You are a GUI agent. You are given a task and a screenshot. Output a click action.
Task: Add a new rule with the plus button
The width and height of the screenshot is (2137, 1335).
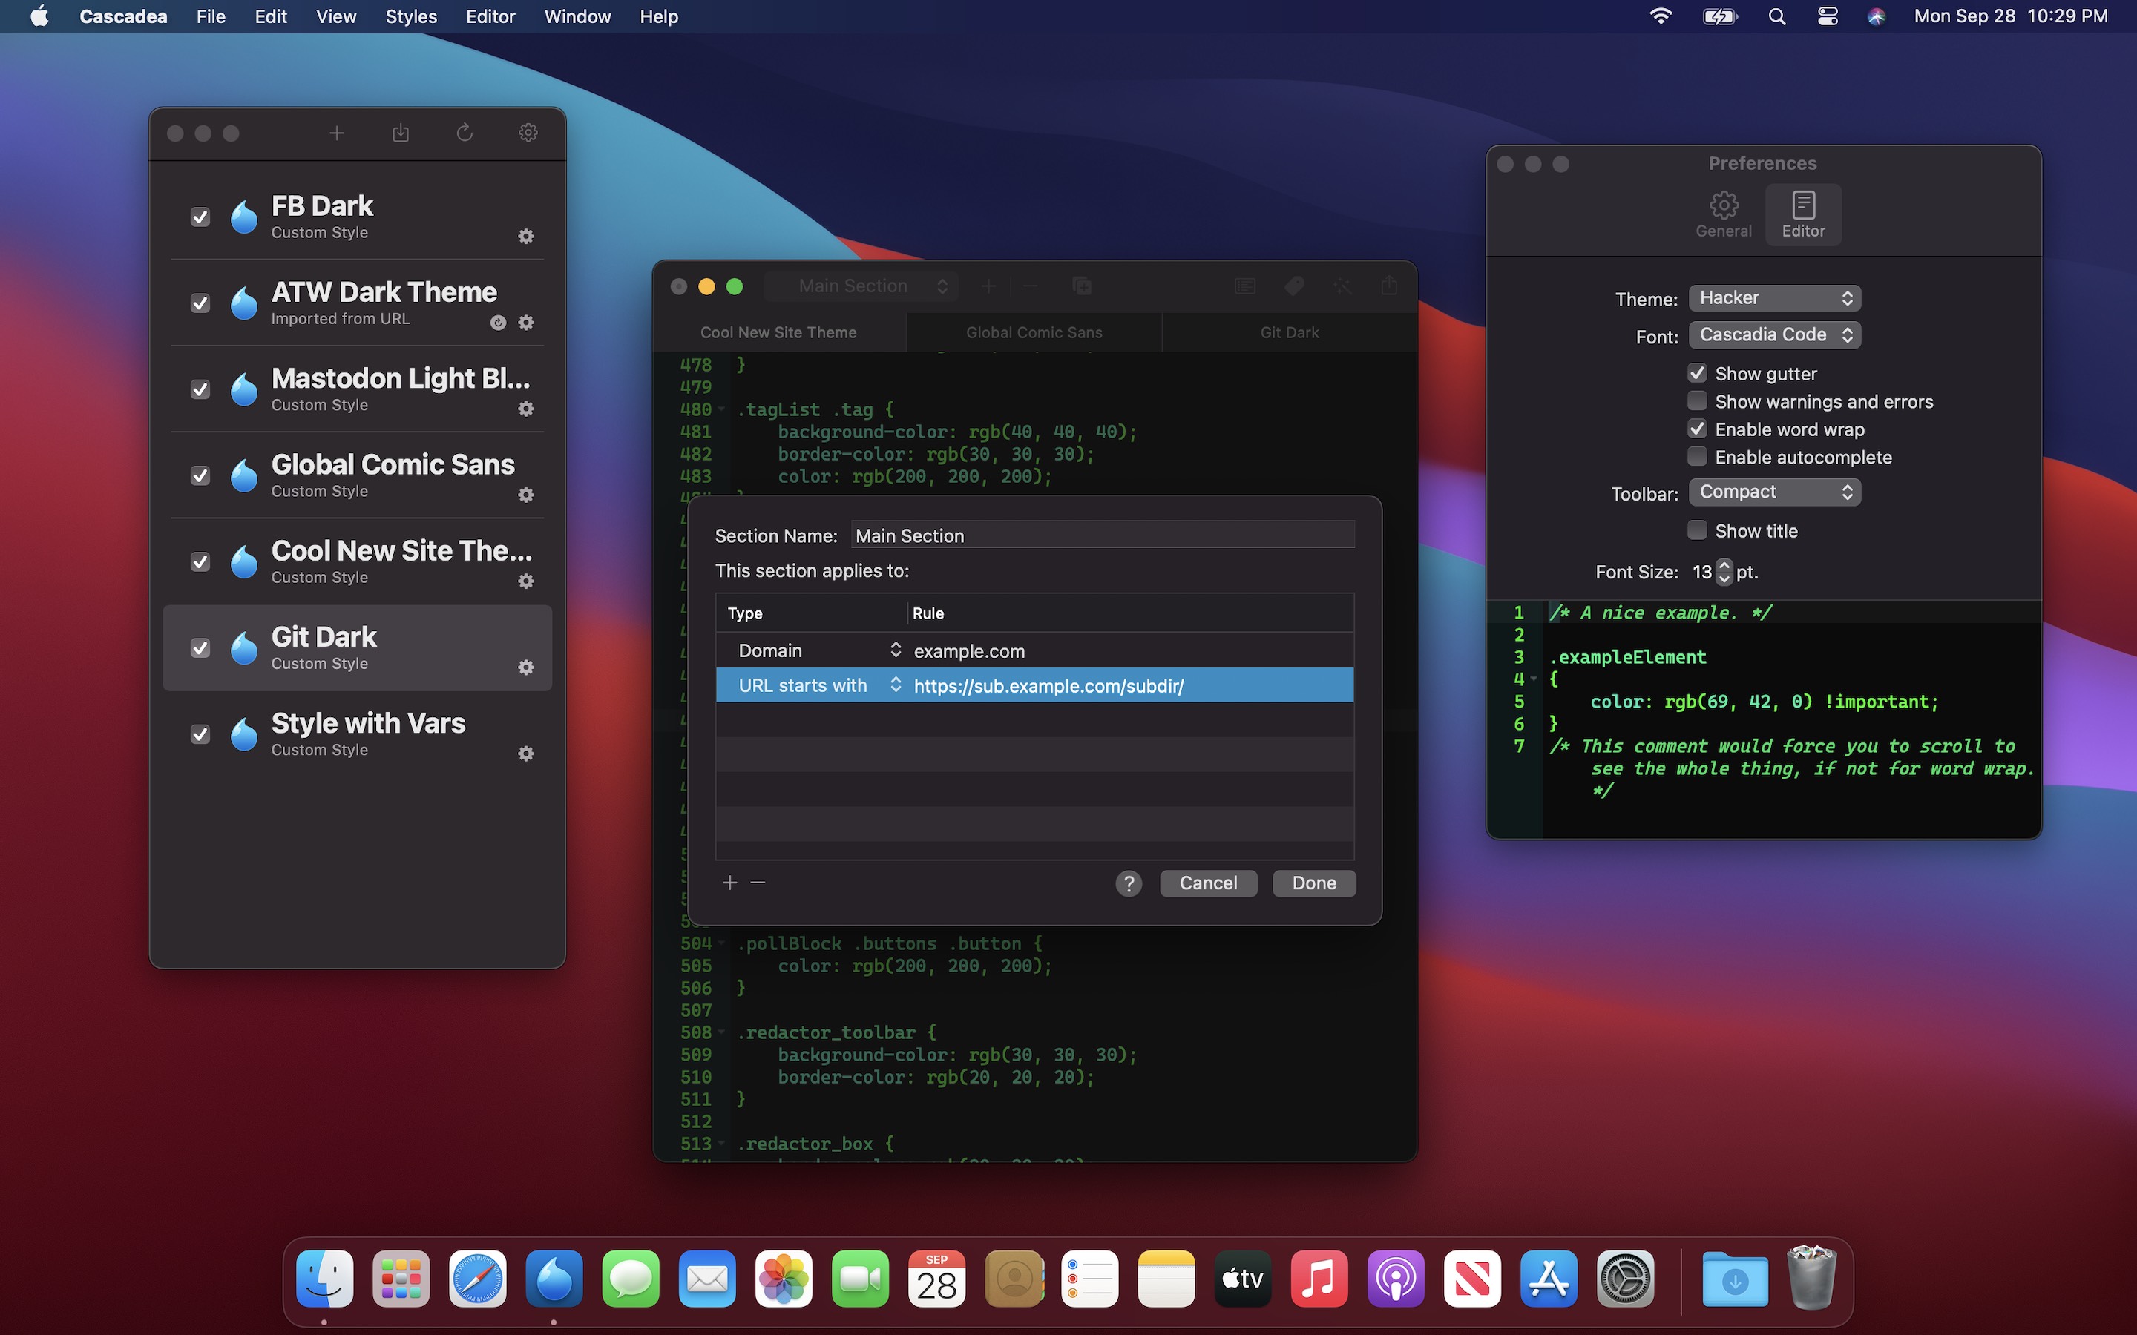[729, 883]
